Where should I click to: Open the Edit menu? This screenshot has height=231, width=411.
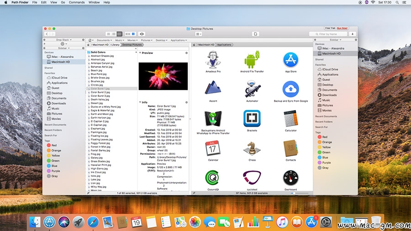[x=44, y=2]
